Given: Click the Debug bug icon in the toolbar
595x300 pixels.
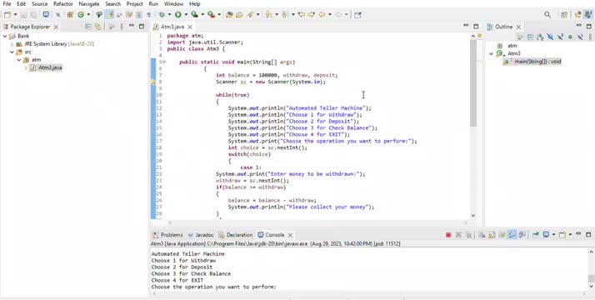Looking at the screenshot, I should (x=162, y=15).
